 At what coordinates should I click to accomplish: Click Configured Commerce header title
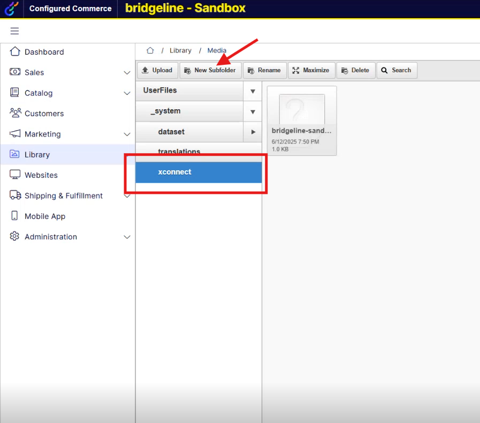click(x=71, y=9)
